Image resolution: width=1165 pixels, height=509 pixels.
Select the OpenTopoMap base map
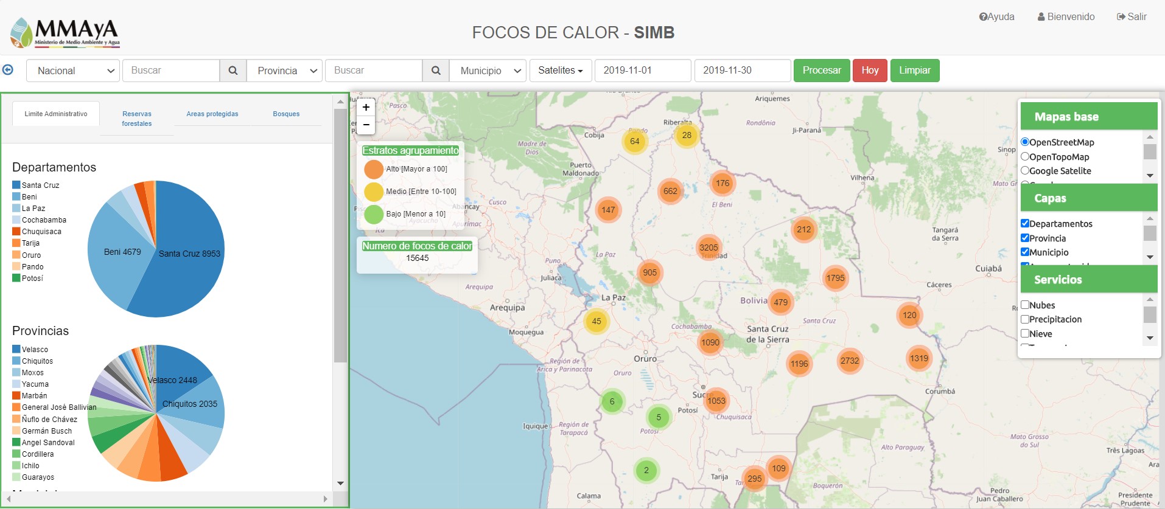tap(1025, 157)
